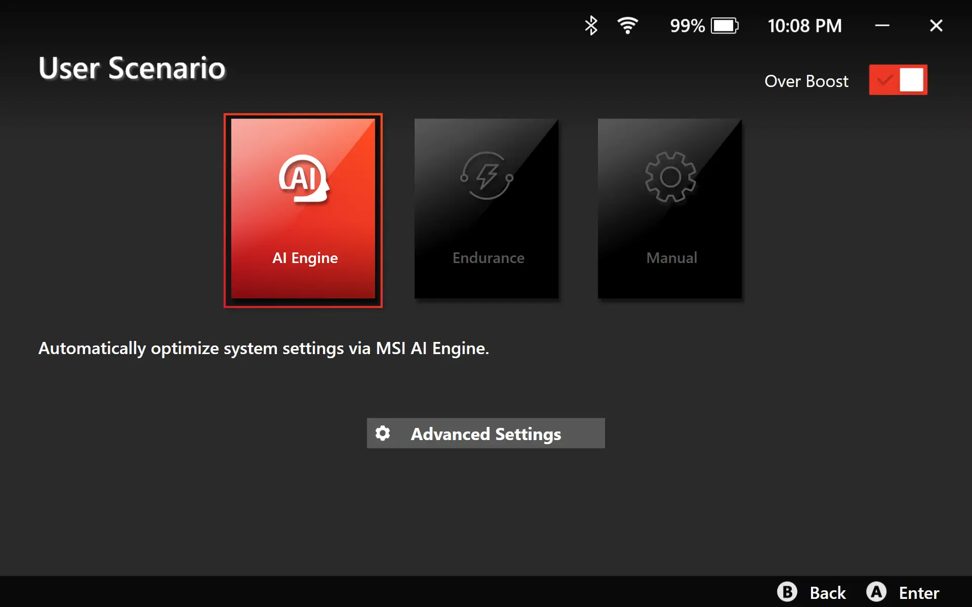The width and height of the screenshot is (972, 607).
Task: Click the battery level icon
Action: click(724, 25)
